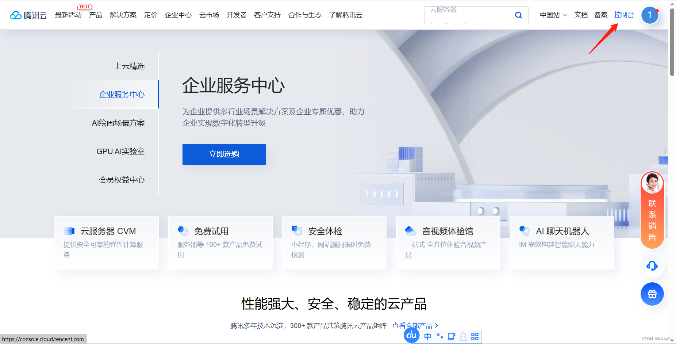
Task: Click the 音视频体验馆 cloud icon
Action: [411, 231]
